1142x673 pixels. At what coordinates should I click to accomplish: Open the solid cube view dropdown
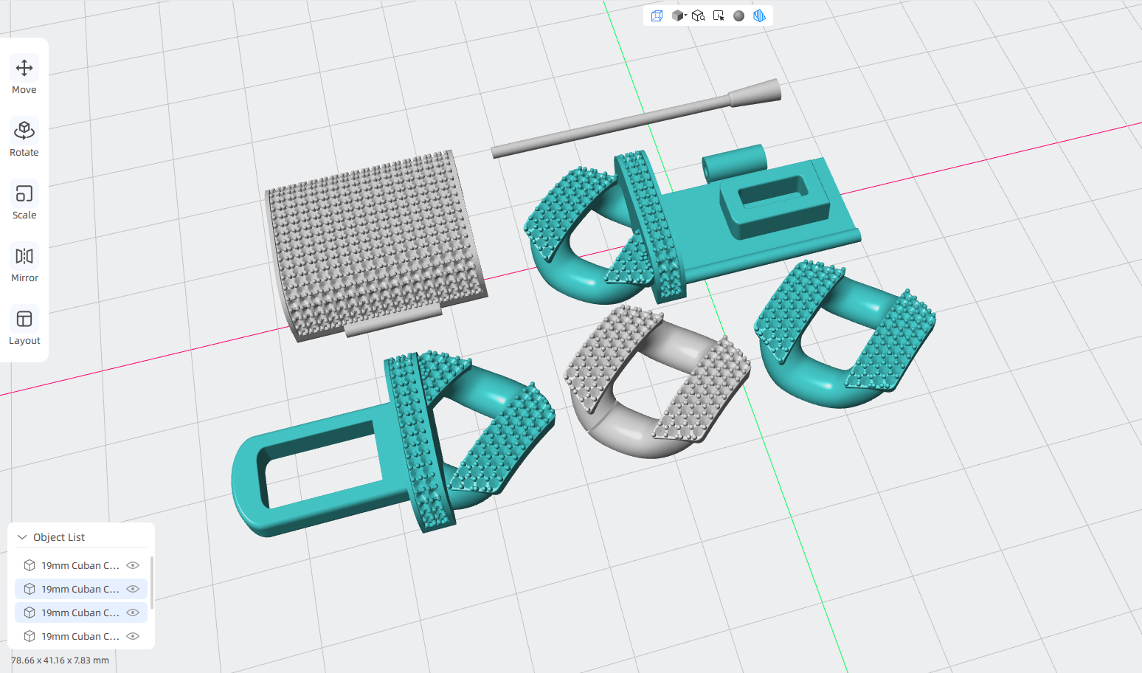tap(679, 15)
